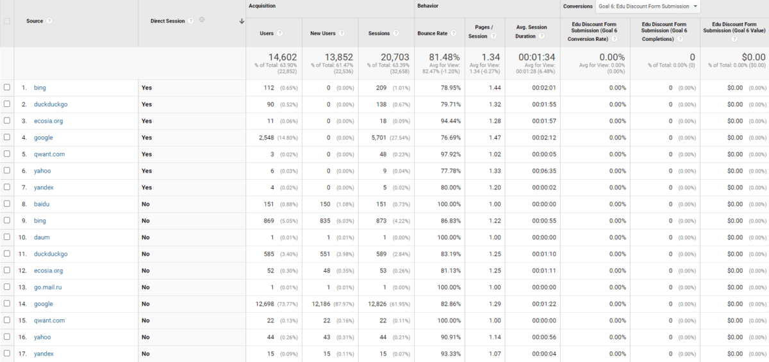Select total sessions value 20,703
This screenshot has width=769, height=362.
(x=395, y=57)
